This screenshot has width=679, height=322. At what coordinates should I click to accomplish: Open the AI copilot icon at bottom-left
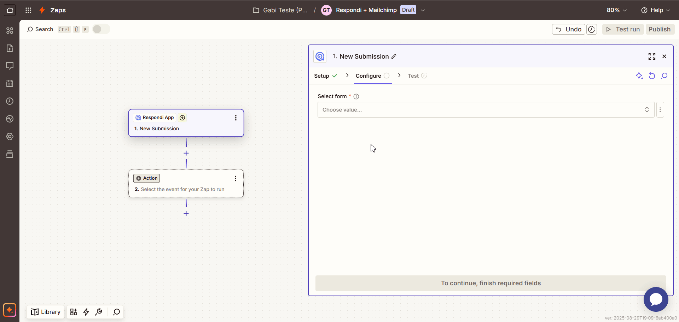10,310
